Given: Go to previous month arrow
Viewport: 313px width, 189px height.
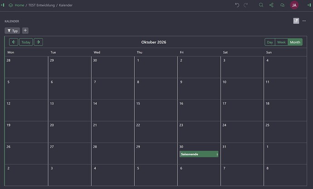Looking at the screenshot, I should [x=14, y=42].
